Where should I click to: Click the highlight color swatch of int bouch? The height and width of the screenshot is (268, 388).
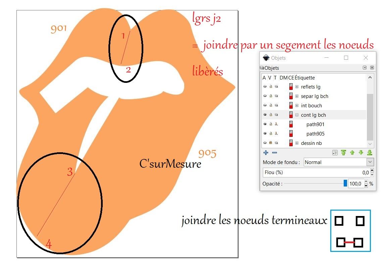[291, 105]
